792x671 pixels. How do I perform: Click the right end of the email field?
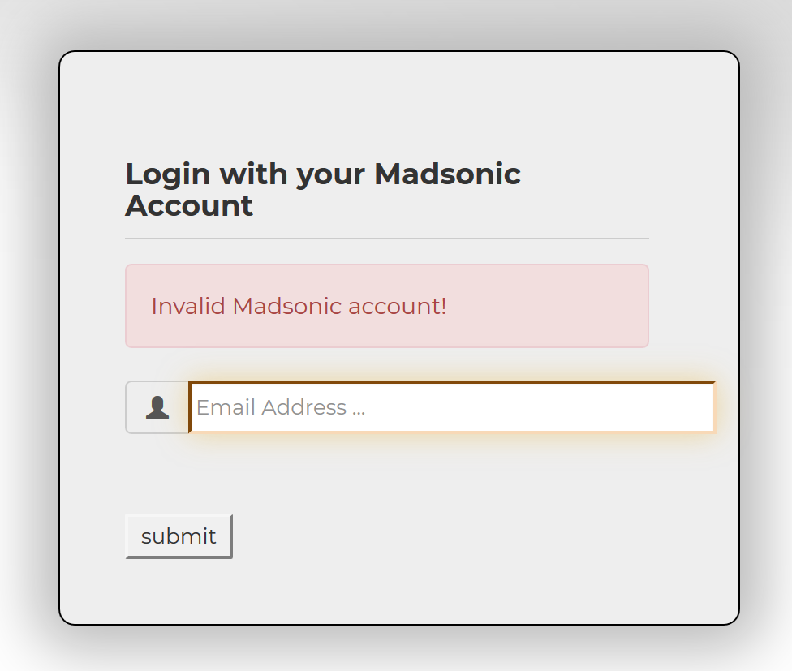[x=698, y=407]
